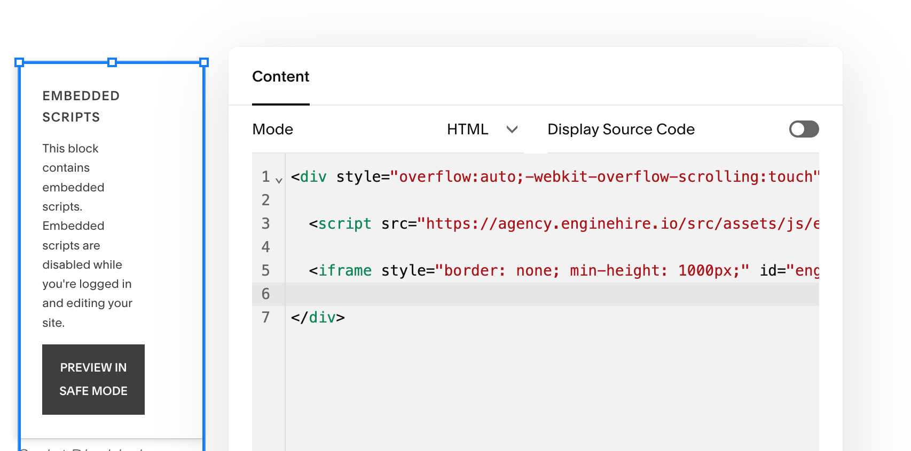This screenshot has height=451, width=911.
Task: Click line number 2 in the gutter
Action: 265,200
